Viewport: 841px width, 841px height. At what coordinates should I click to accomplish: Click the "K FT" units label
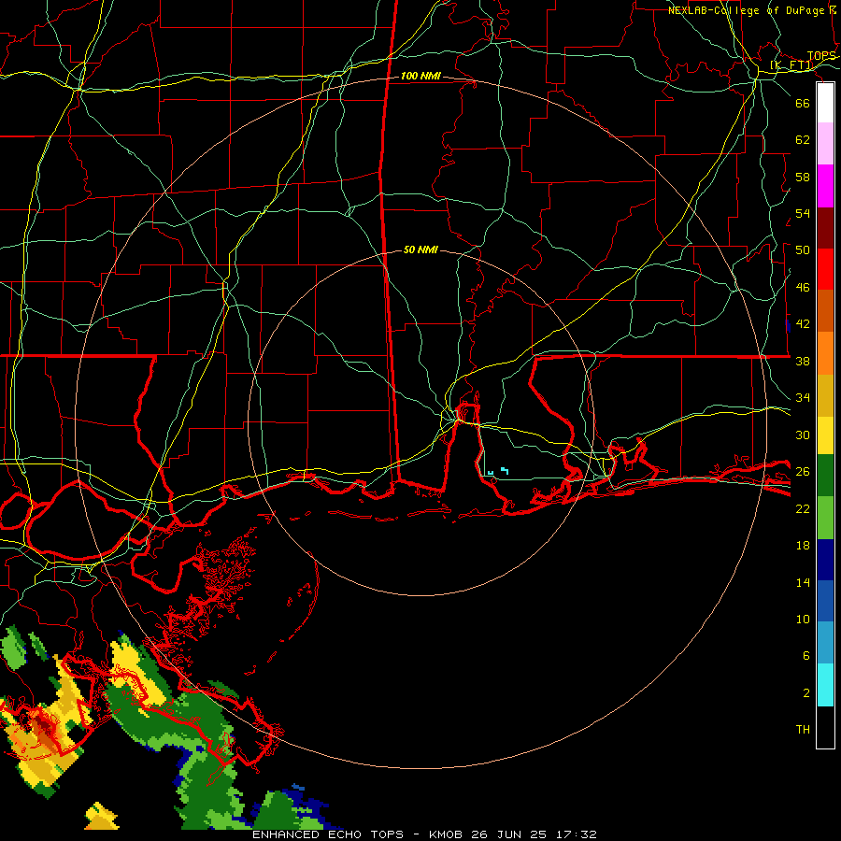[791, 65]
